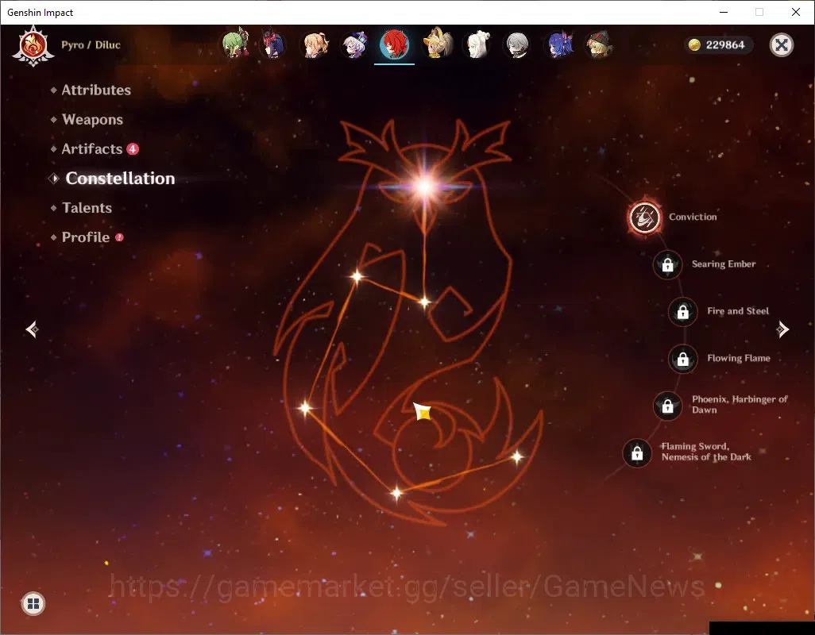The width and height of the screenshot is (815, 635).
Task: Open the four-square grid menu button
Action: [33, 603]
